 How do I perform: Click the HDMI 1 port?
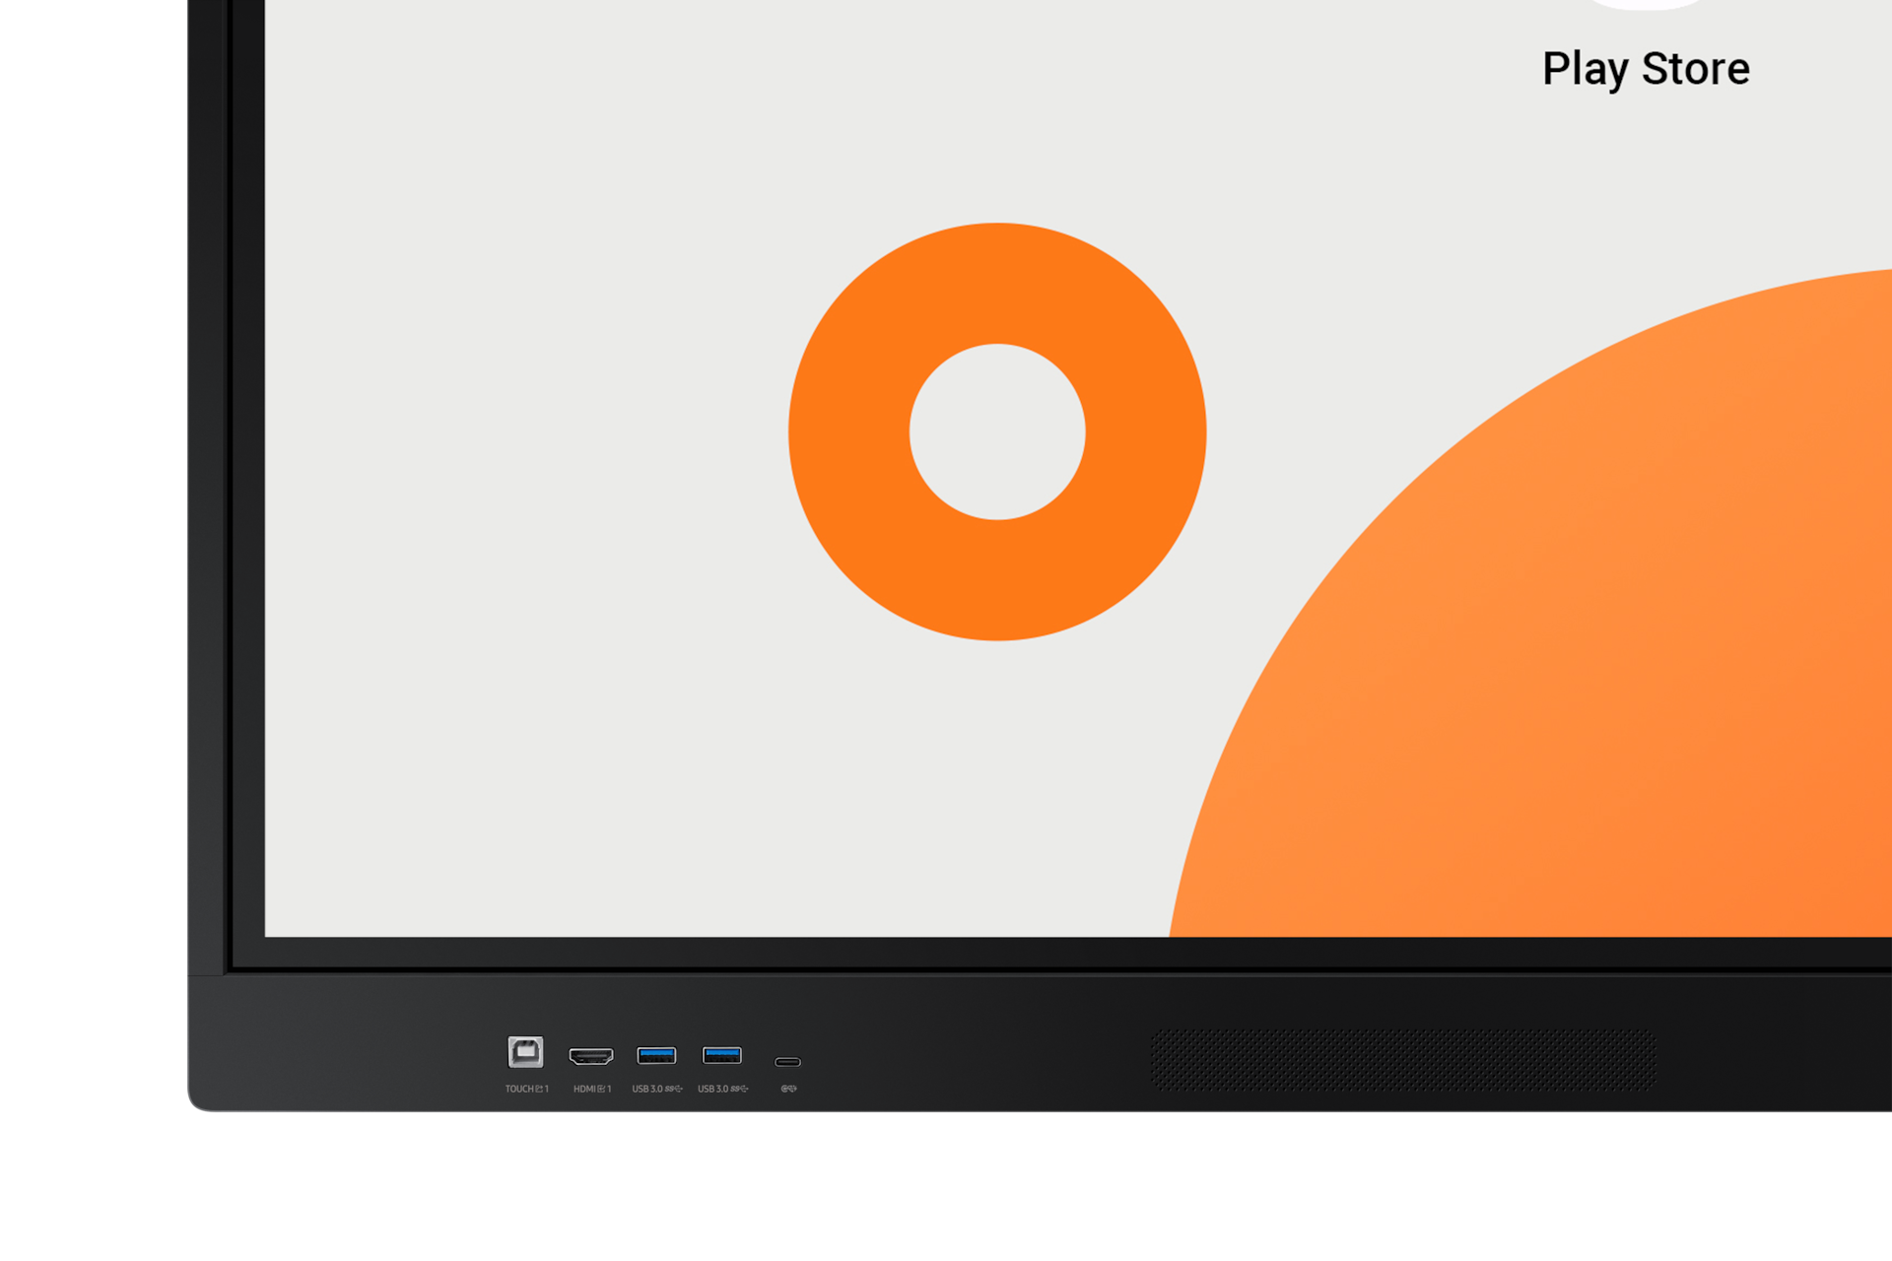591,1056
